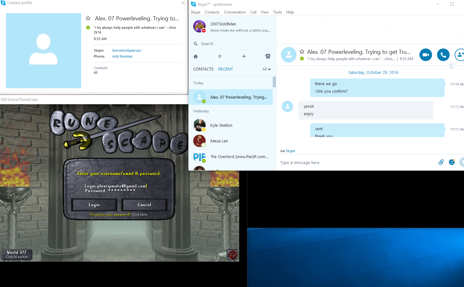Click the Skype Search field

tap(232, 44)
